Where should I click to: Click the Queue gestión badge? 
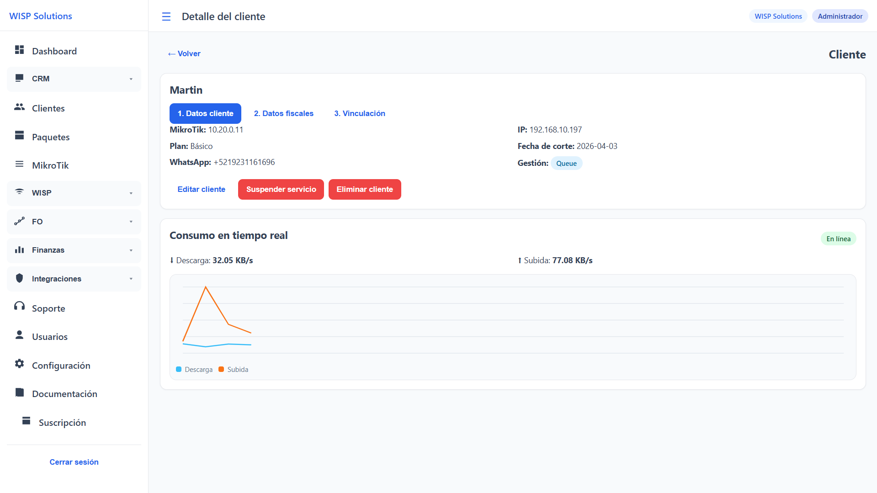point(566,163)
